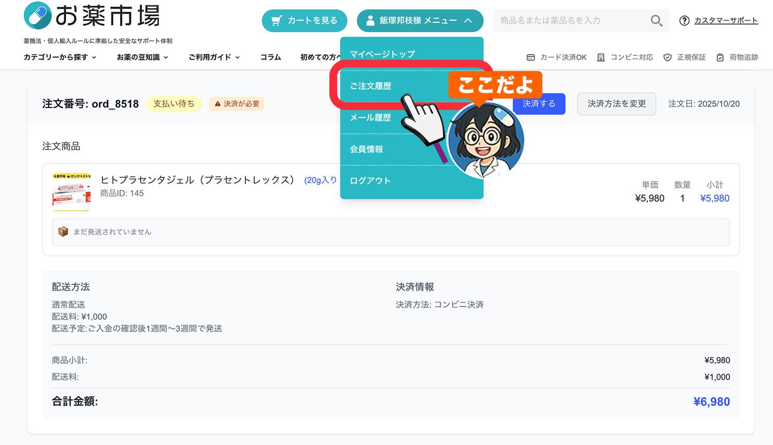Click the shield icon next to 正規保証
This screenshot has width=773, height=445.
point(667,57)
